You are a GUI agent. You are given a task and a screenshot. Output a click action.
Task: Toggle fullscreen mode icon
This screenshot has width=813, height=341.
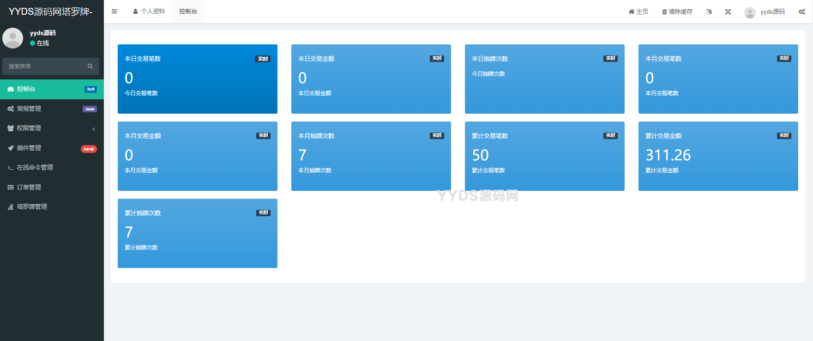coord(728,12)
